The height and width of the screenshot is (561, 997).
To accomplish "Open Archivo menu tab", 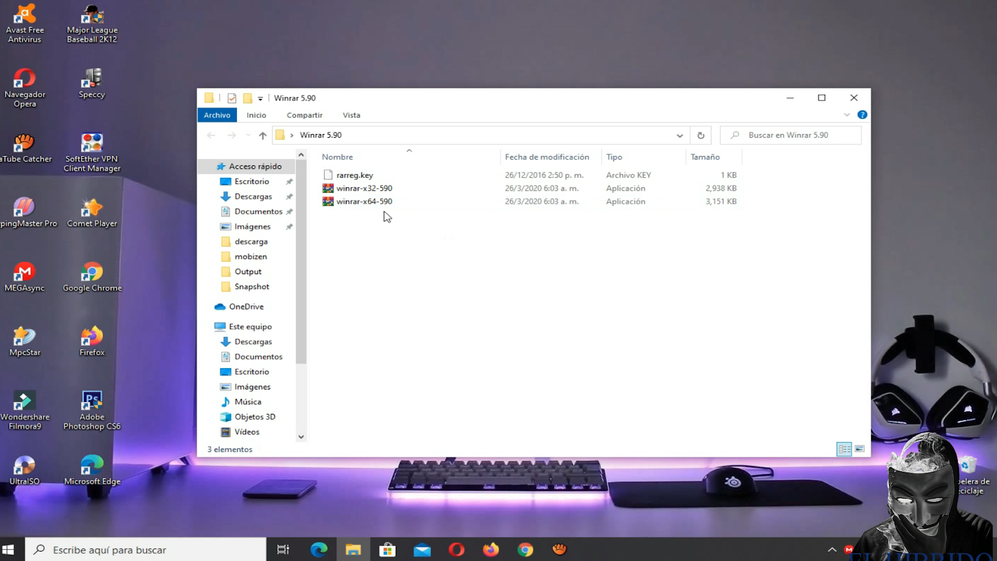I will (217, 115).
